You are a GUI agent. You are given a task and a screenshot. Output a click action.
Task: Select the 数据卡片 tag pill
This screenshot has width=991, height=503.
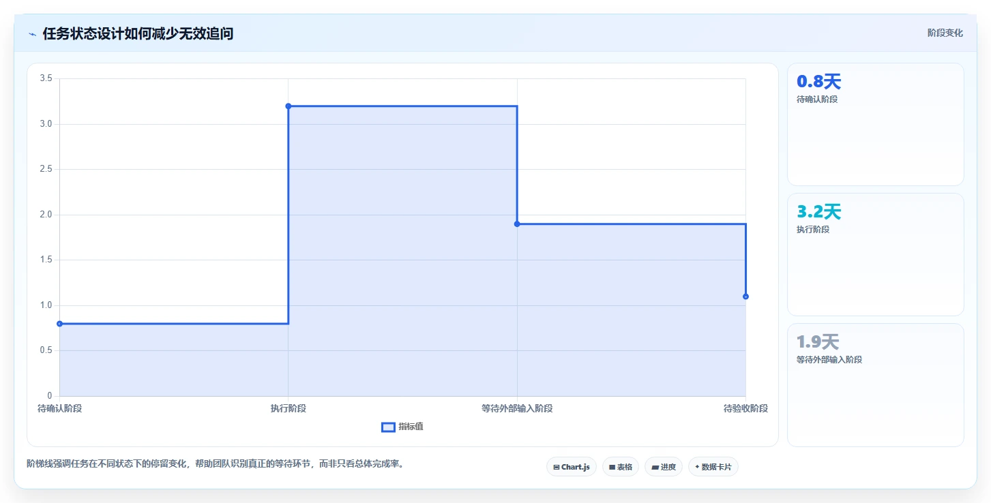713,467
